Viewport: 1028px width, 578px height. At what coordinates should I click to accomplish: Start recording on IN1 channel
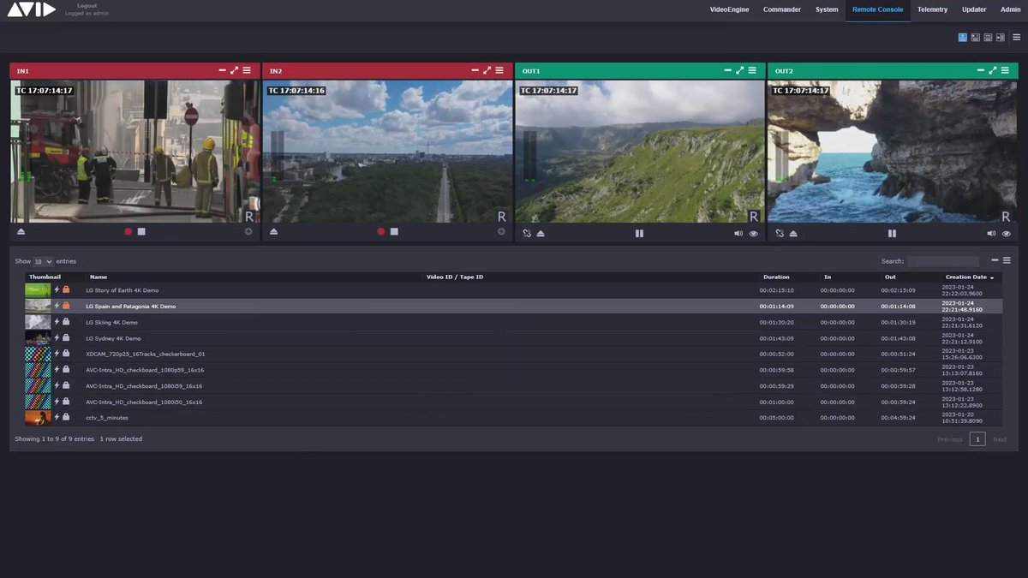pos(128,232)
